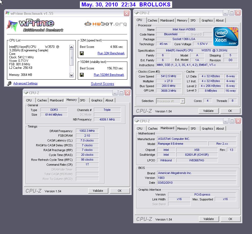
Task: Switch to Caches tab in CPU-Z Memory window
Action: tap(42, 100)
